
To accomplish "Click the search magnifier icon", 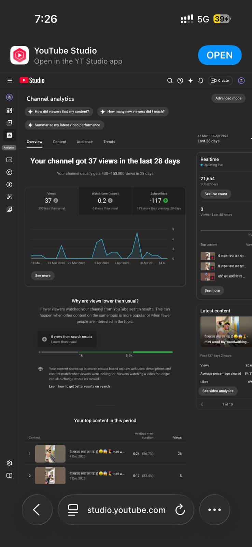I will tap(170, 81).
